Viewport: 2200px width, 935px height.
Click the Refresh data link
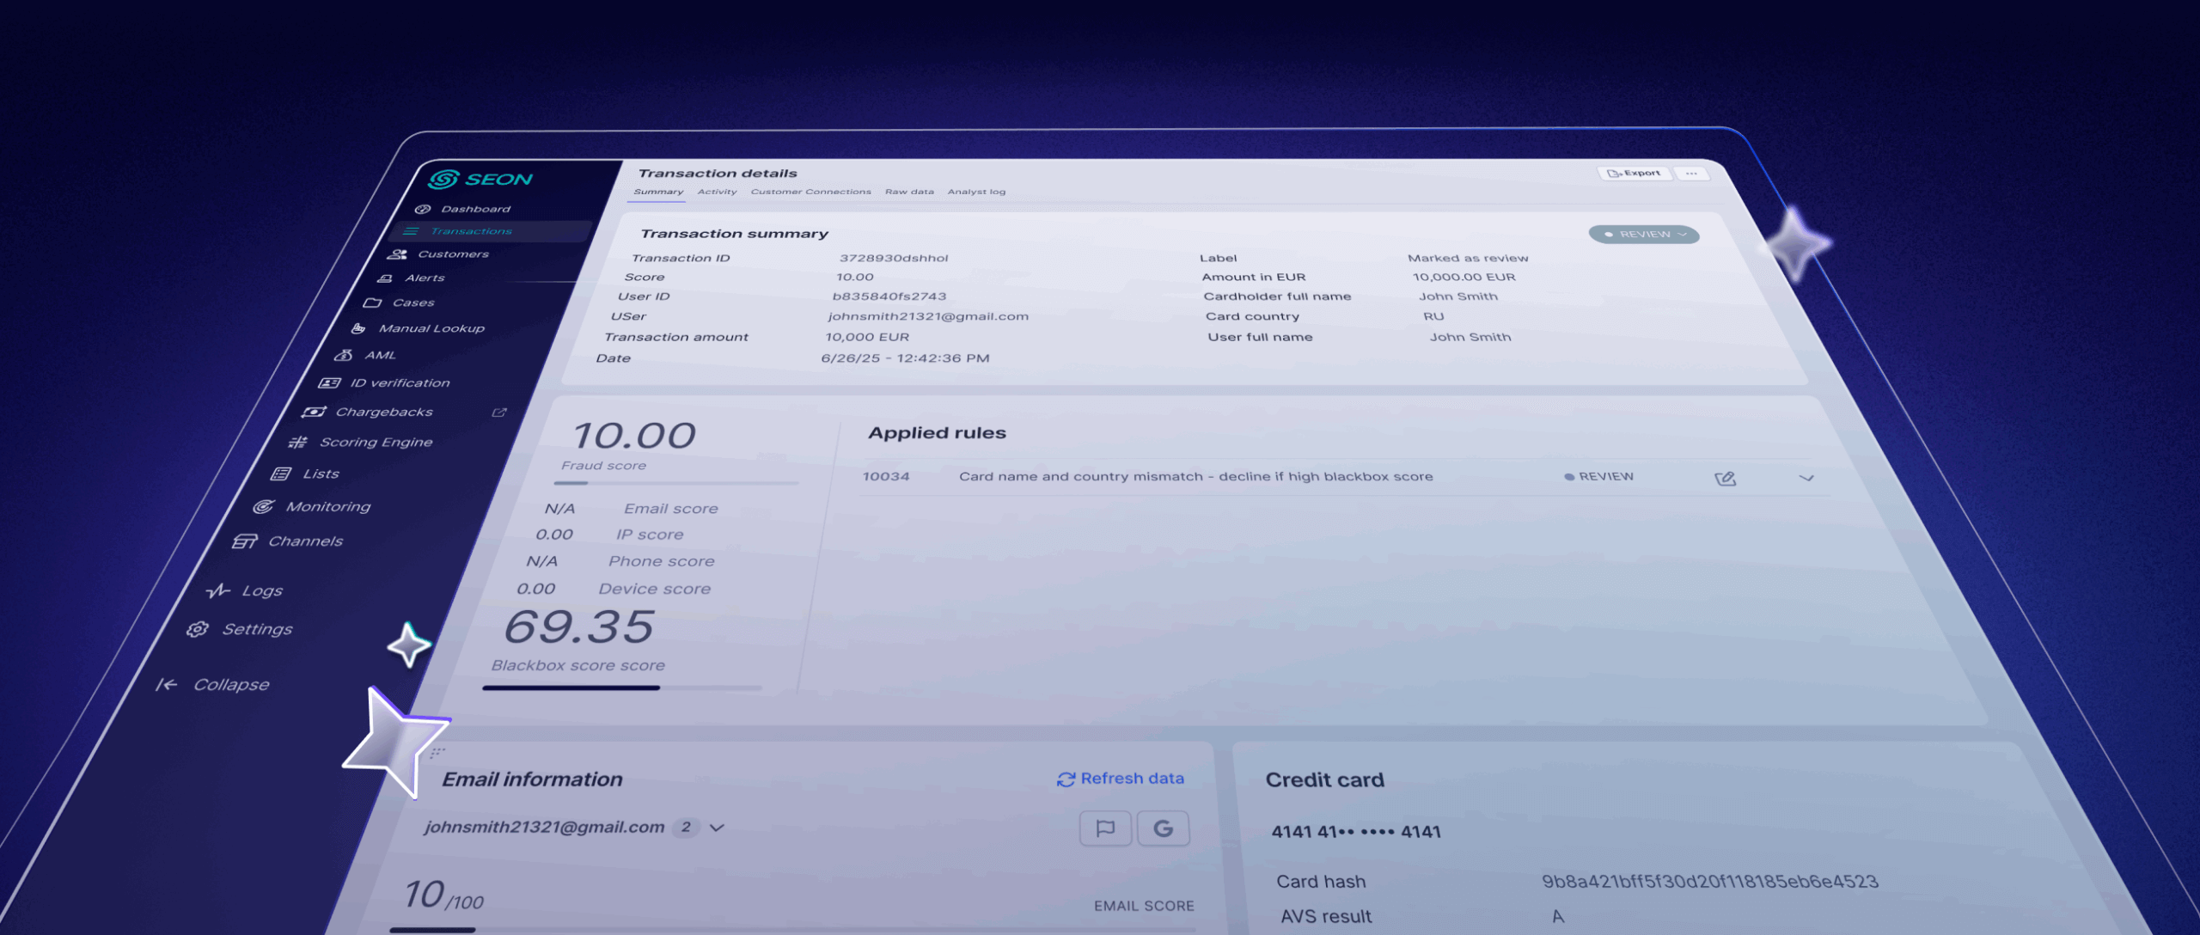click(1120, 779)
